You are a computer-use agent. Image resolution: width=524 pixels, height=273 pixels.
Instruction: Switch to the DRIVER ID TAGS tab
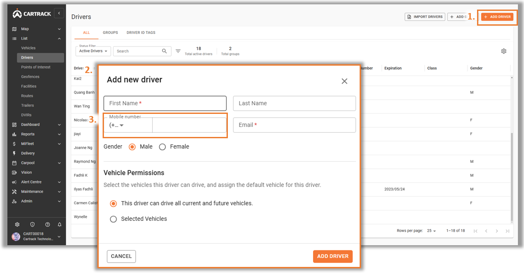coord(141,33)
